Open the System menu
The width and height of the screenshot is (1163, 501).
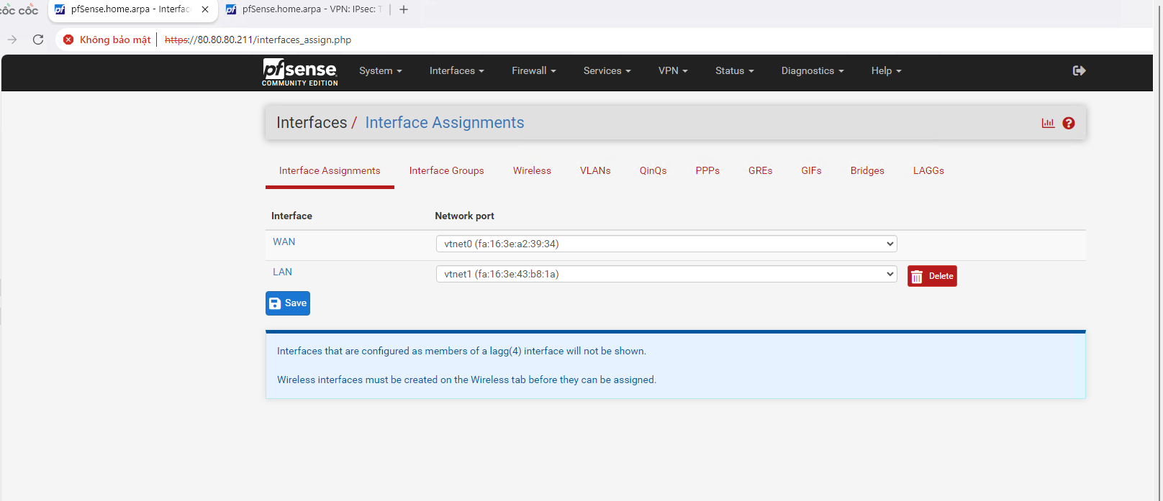click(x=381, y=70)
